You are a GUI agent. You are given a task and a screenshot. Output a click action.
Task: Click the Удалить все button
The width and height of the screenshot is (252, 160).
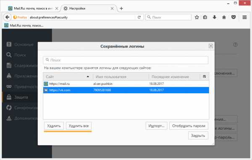tap(79, 126)
